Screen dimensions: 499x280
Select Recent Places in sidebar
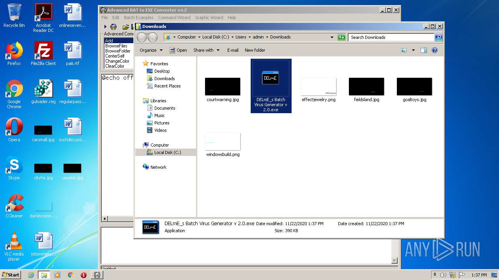pos(167,86)
